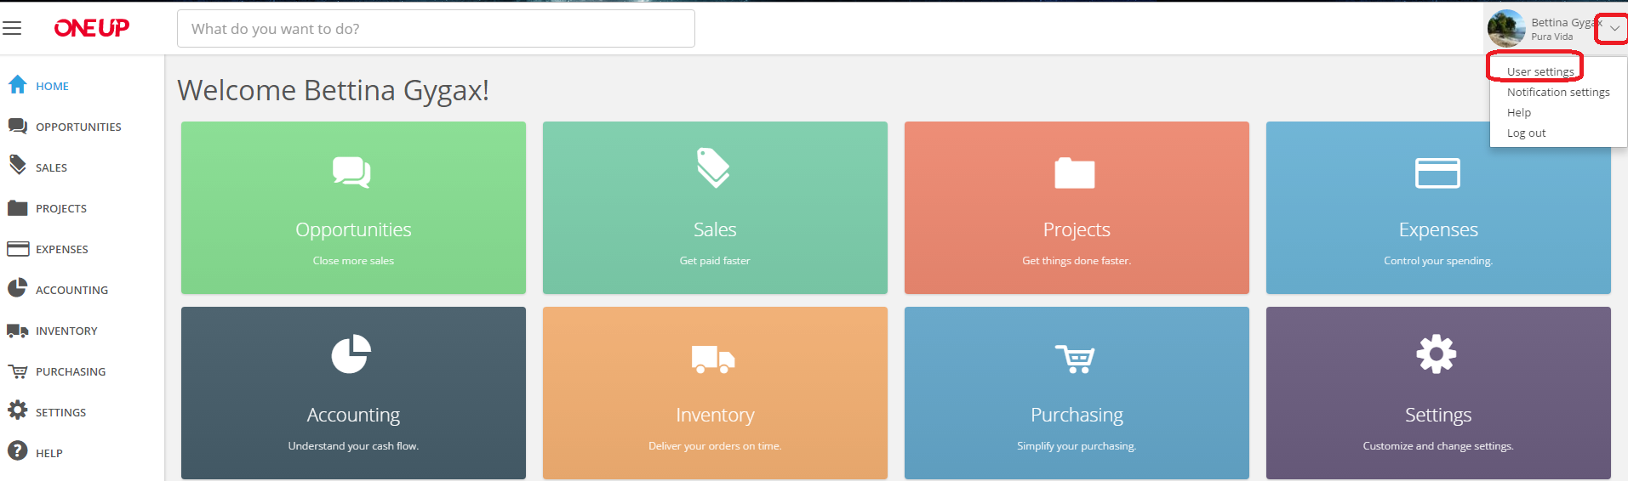Click the folder icon on Projects tile
The height and width of the screenshot is (481, 1628).
(1075, 173)
